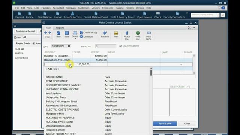Switch to the Reports tab in journal window
The image size is (240, 135).
tap(60, 28)
